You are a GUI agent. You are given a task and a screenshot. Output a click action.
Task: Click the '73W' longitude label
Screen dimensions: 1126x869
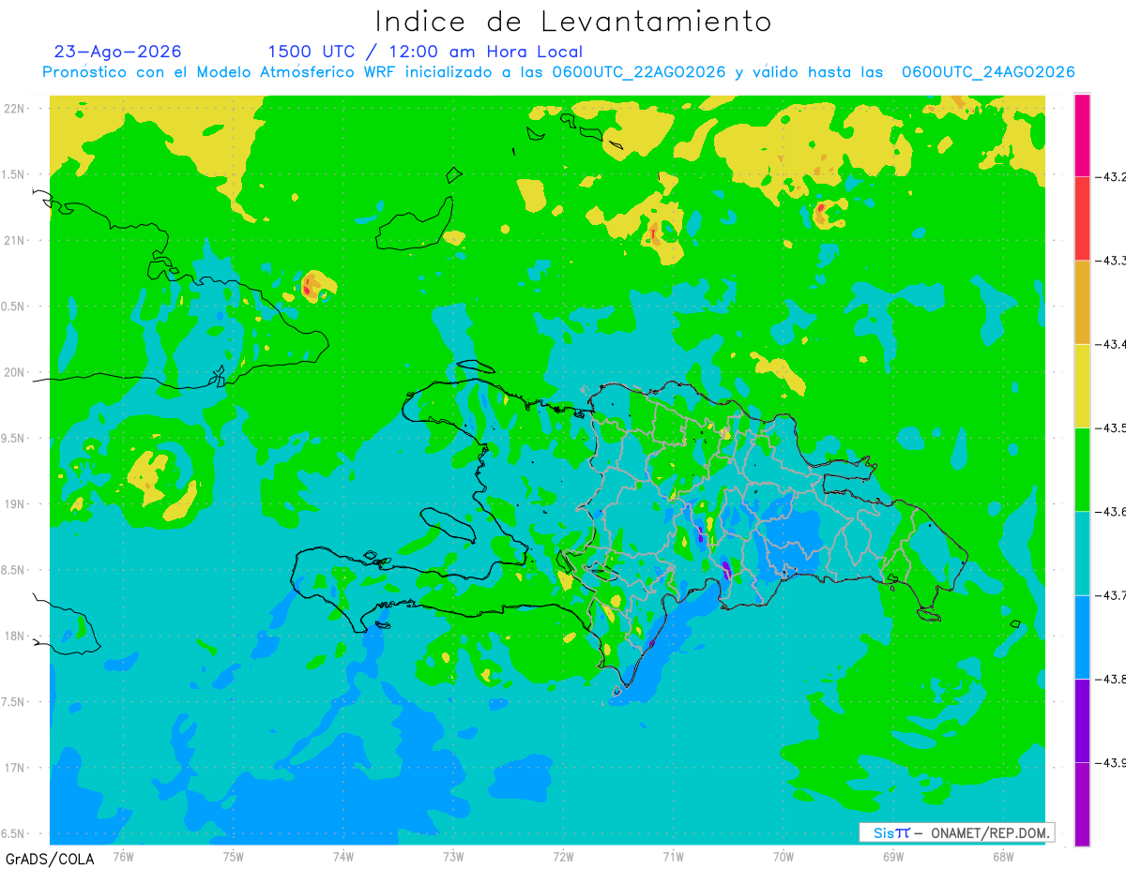(x=453, y=857)
